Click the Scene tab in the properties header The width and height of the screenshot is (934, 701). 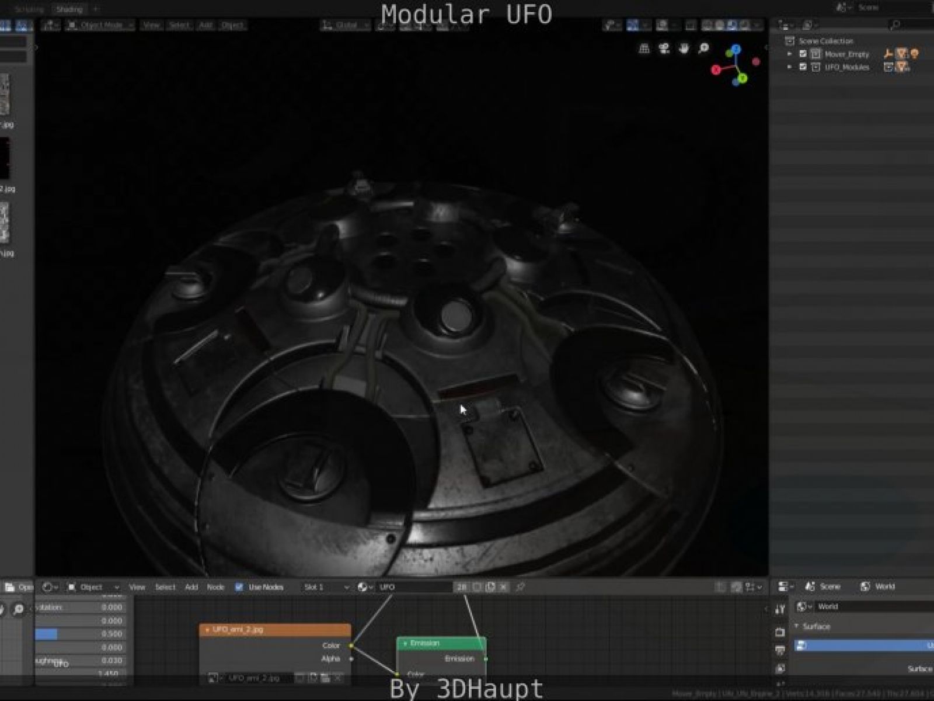click(823, 587)
